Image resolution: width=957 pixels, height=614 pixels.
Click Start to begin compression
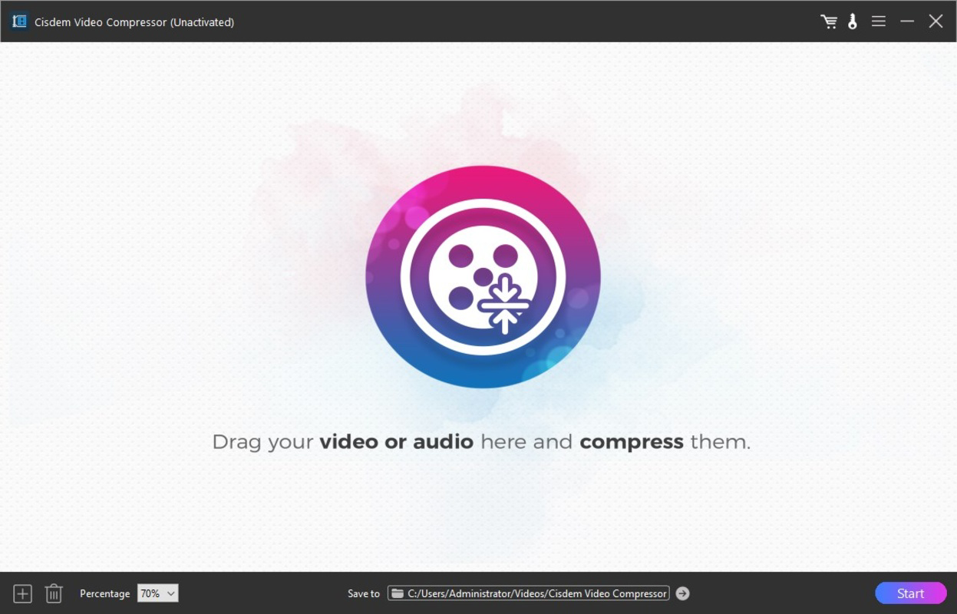tap(910, 593)
